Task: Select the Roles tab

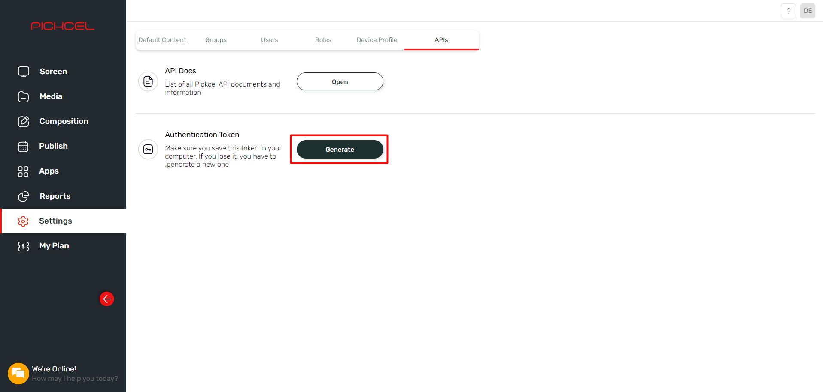Action: pos(323,39)
